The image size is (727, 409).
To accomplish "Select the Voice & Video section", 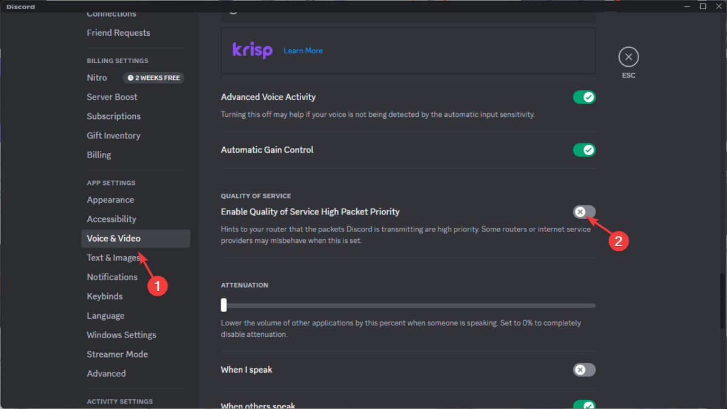I will coord(113,238).
